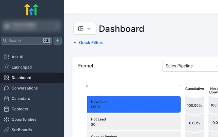Click the Conversations chat bubble icon
The image size is (218, 137).
point(6,88)
